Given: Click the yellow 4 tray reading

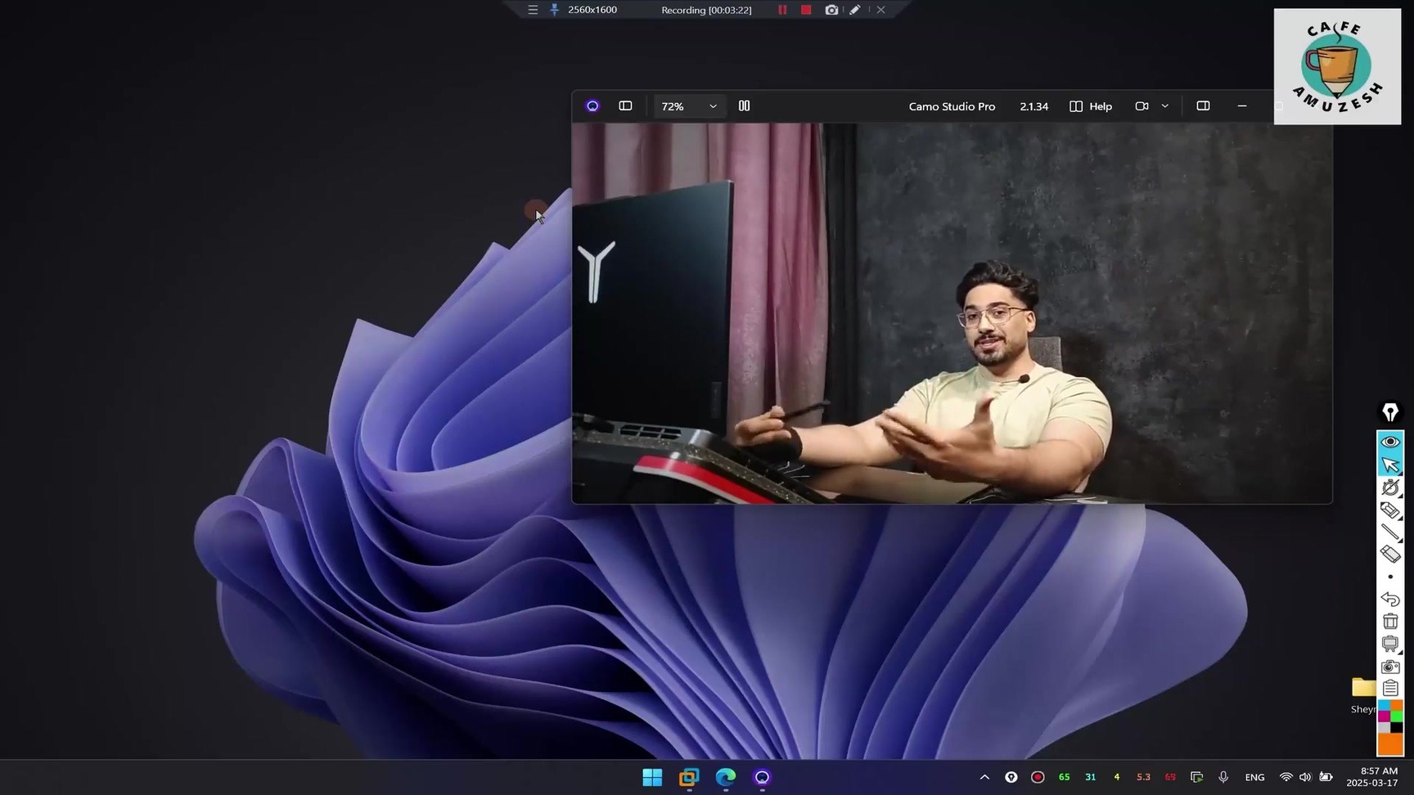Looking at the screenshot, I should point(1116,777).
